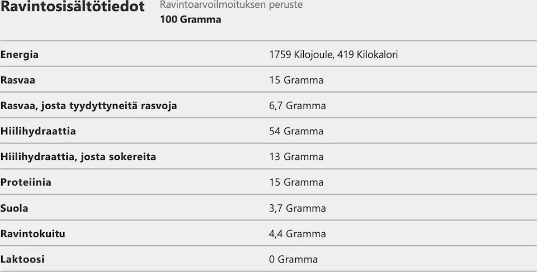This screenshot has width=537, height=272.
Task: Click the bold 100 Gramma basis value
Action: tap(190, 20)
